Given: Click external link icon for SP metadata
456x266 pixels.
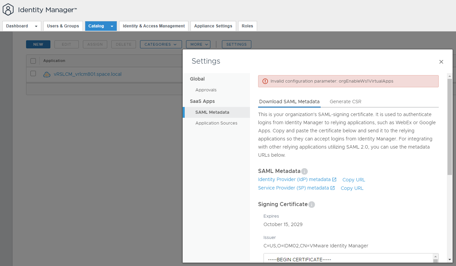Looking at the screenshot, I should coord(333,188).
